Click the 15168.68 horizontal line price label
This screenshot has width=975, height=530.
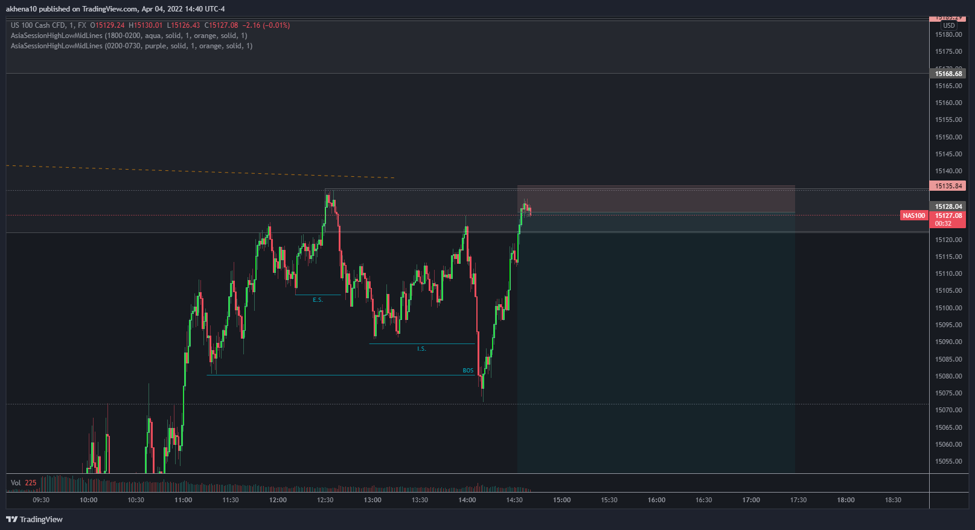(948, 74)
